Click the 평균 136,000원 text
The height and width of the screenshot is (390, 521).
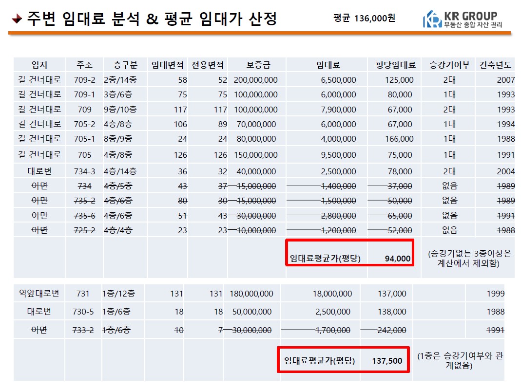coord(364,19)
